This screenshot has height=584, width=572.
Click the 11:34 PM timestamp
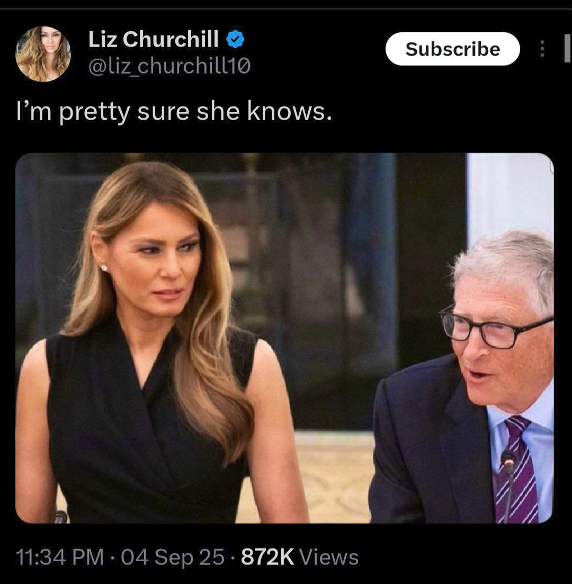pos(60,557)
